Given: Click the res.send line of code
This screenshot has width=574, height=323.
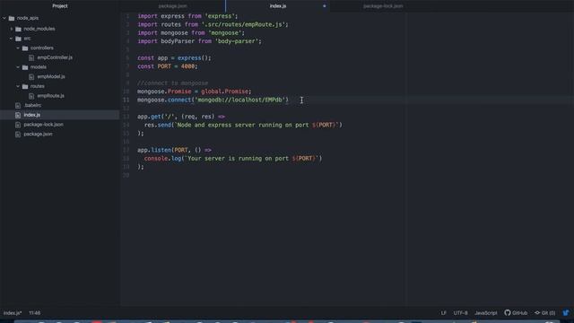Looking at the screenshot, I should tap(243, 125).
